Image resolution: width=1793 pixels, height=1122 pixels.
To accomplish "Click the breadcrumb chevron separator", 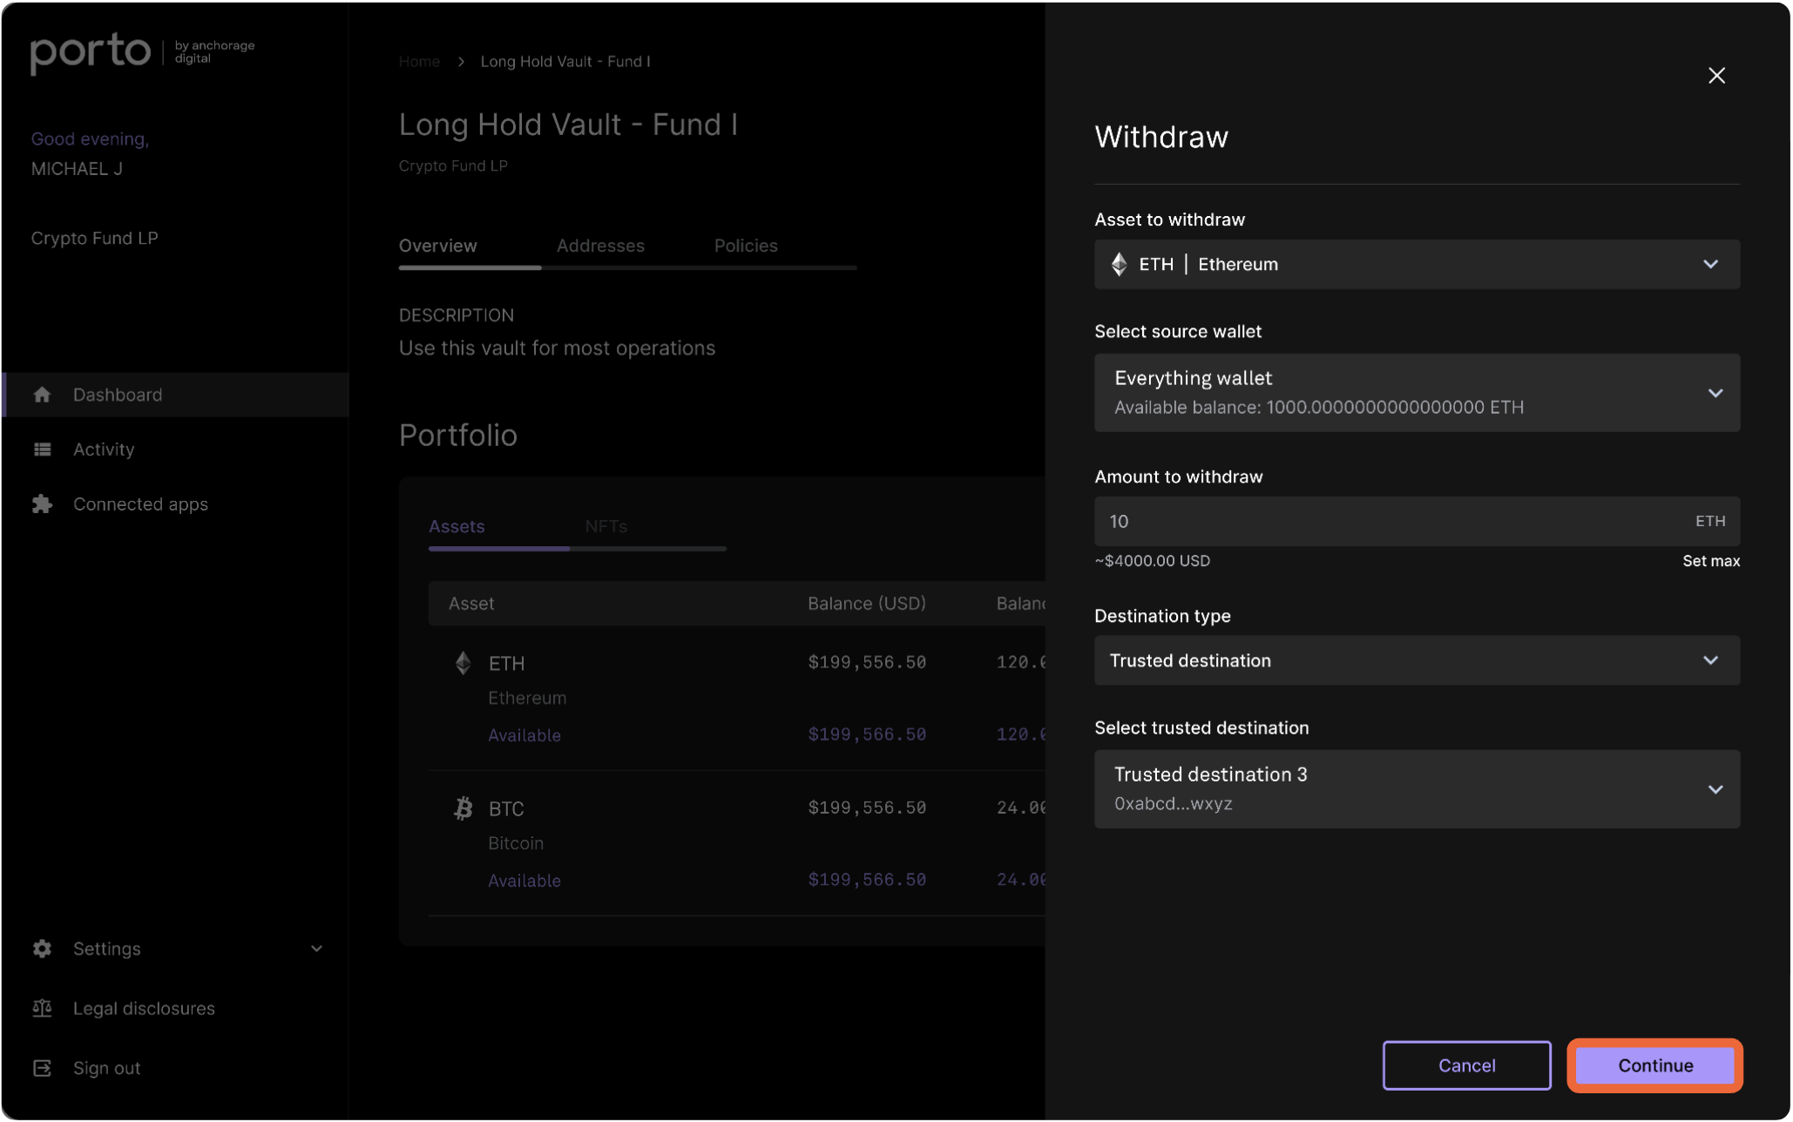I will pyautogui.click(x=461, y=62).
